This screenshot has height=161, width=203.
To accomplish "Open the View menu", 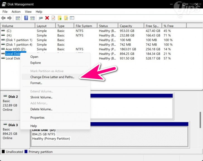I will (28, 12).
